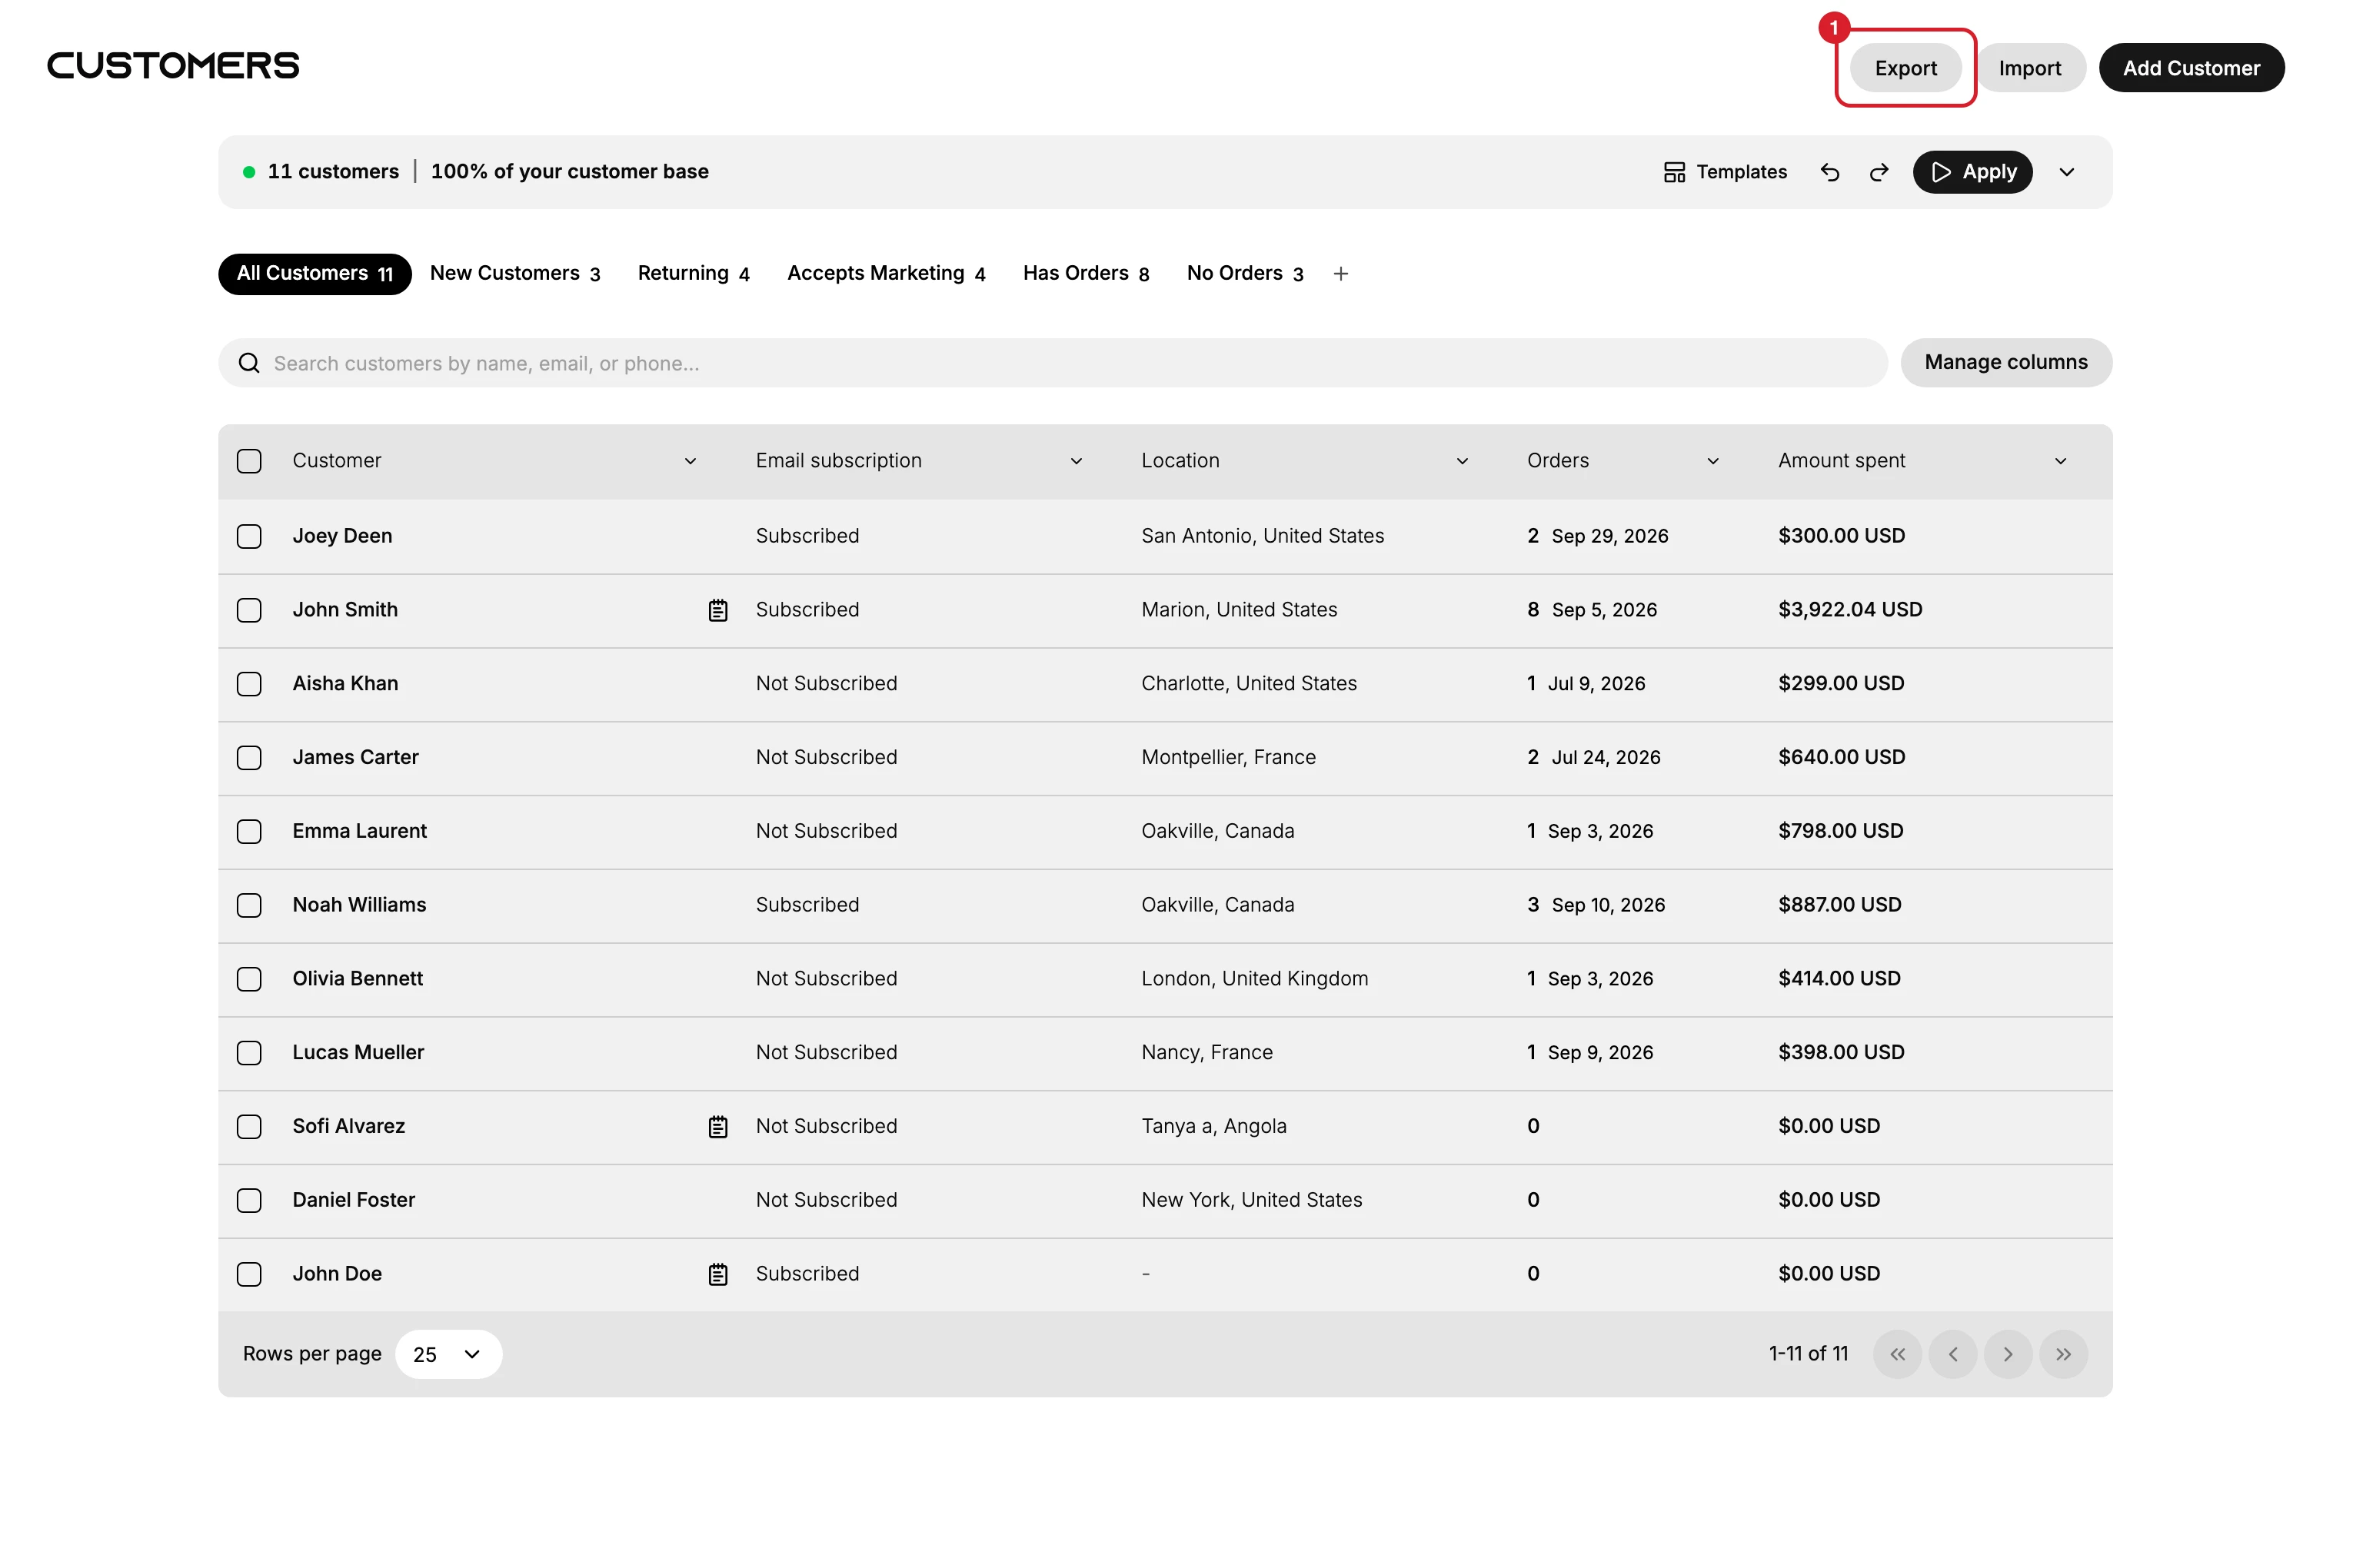The image size is (2353, 1568).
Task: Check the box for Noah Williams
Action: pyautogui.click(x=249, y=905)
